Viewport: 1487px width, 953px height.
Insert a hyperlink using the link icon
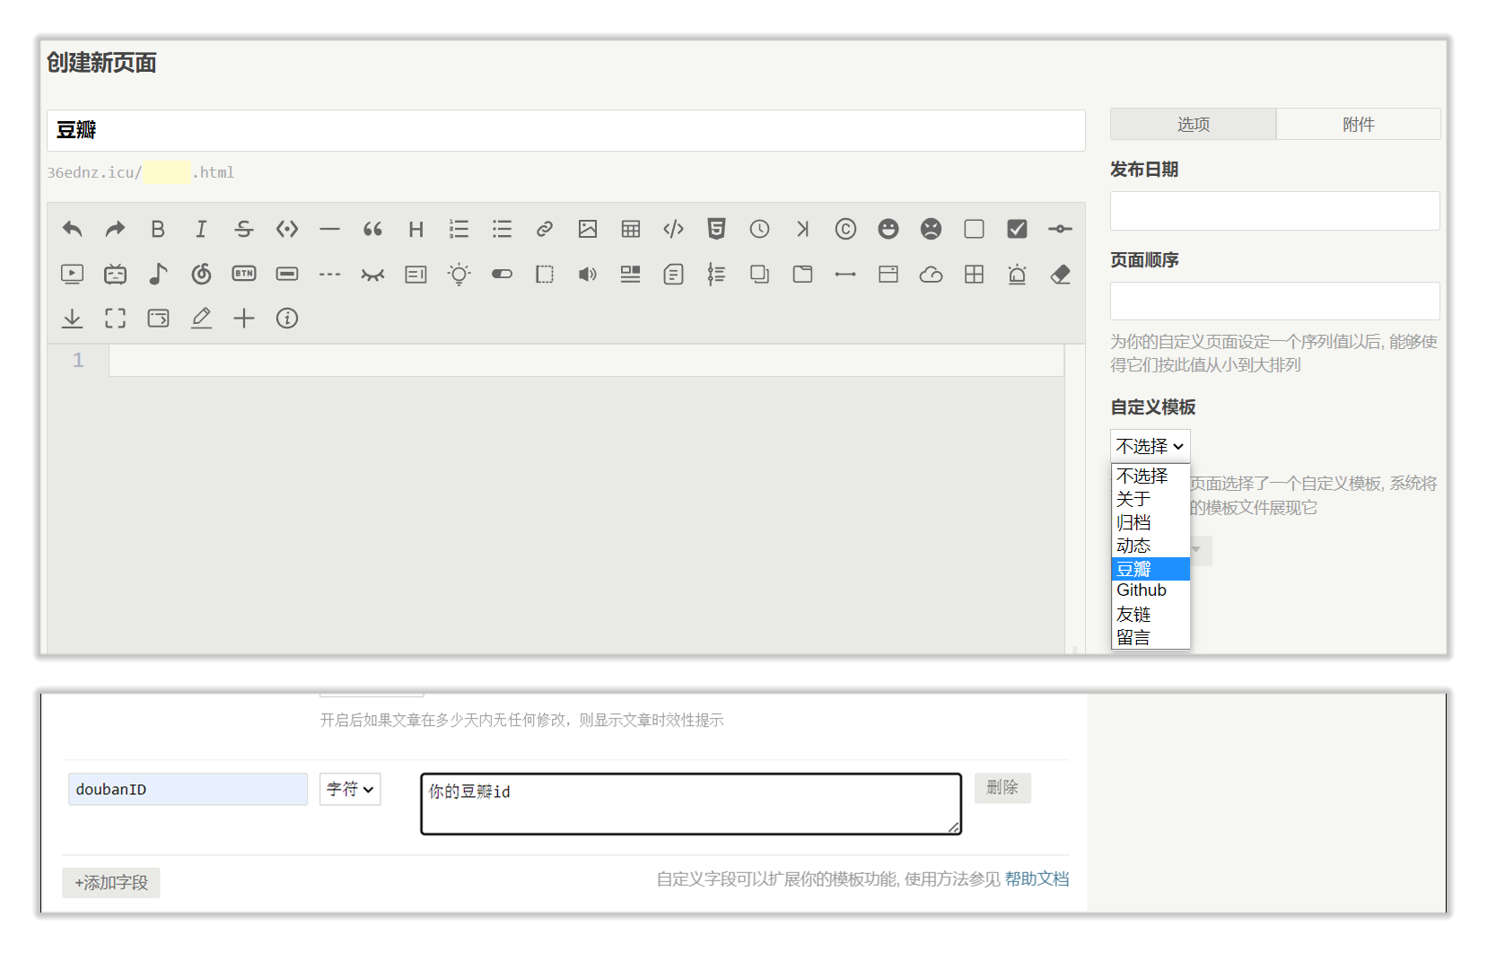click(x=545, y=230)
